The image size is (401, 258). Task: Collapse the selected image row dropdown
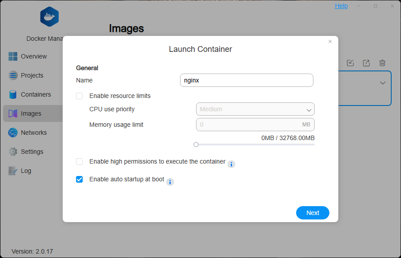[382, 83]
